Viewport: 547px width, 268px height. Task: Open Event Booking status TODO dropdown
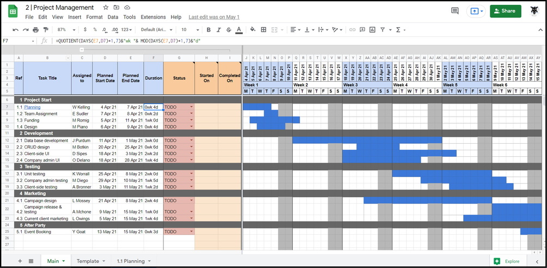point(191,232)
